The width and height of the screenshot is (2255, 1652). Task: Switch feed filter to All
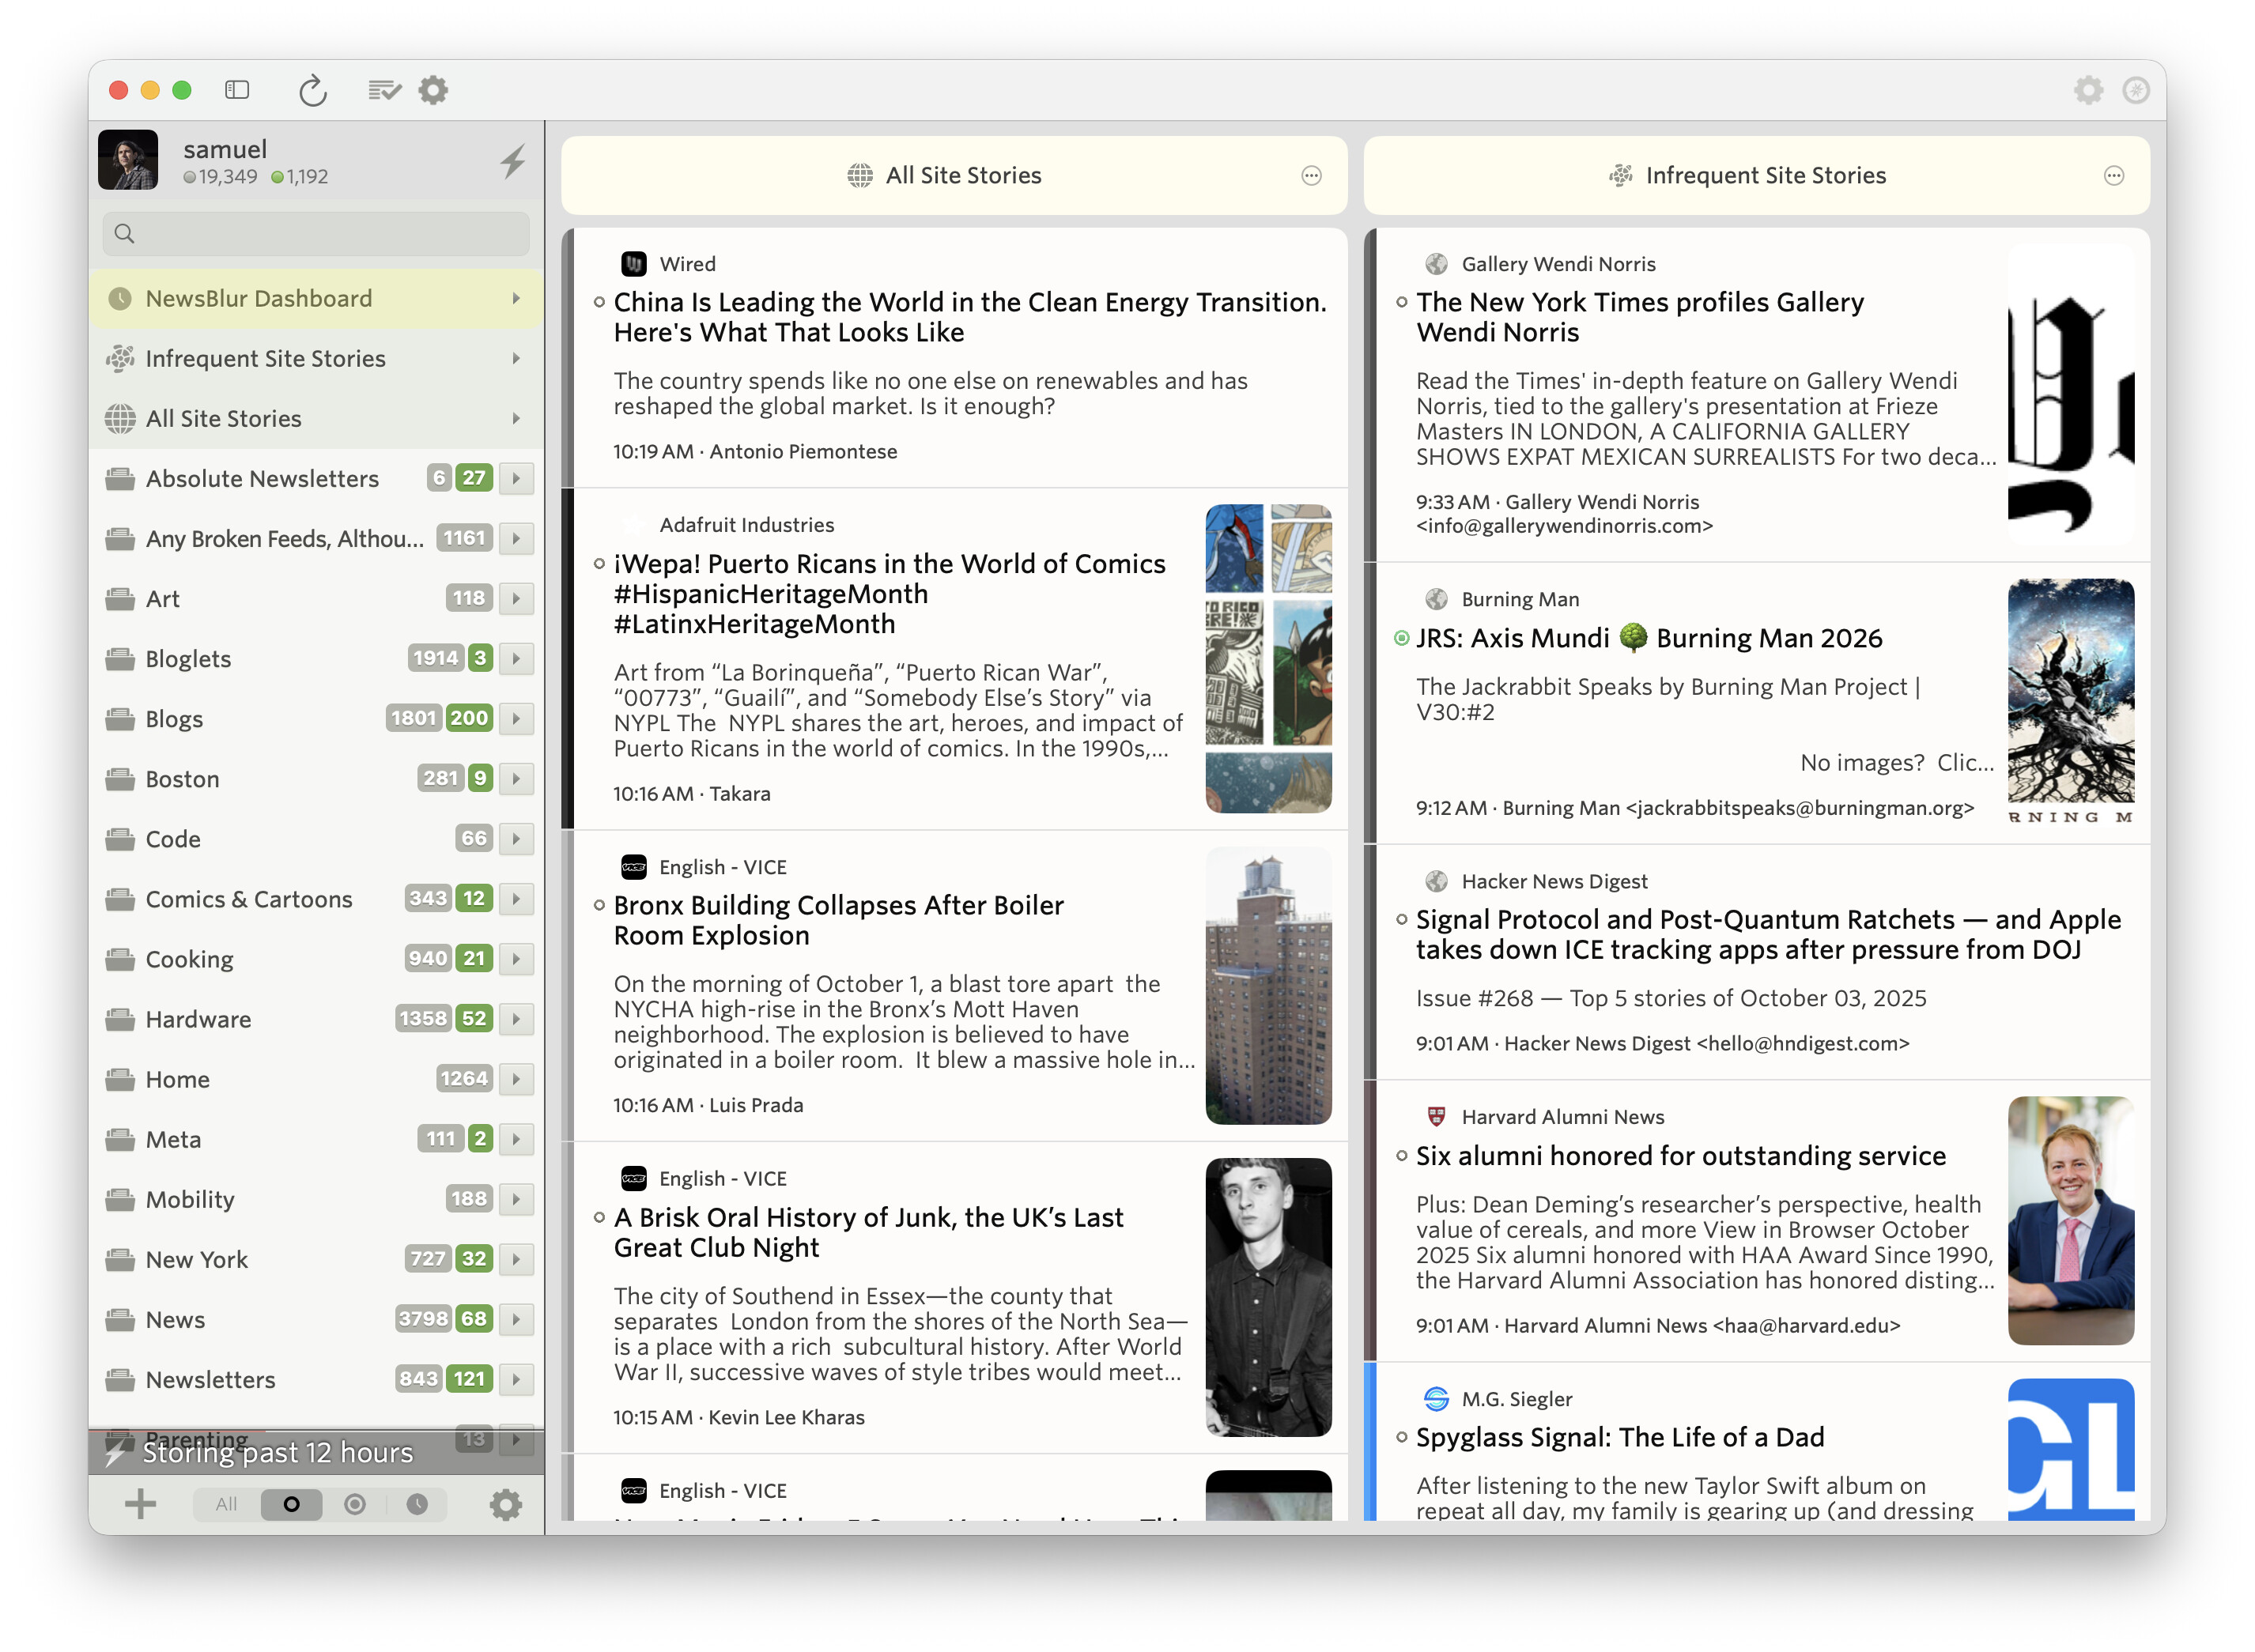click(x=226, y=1504)
